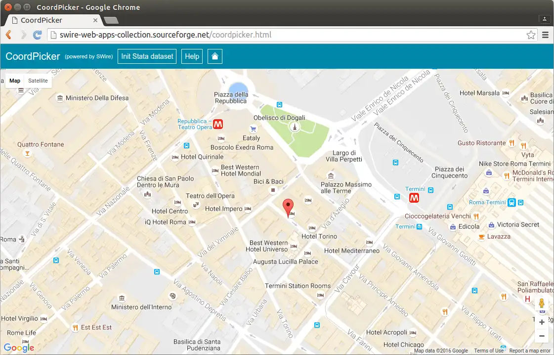Image resolution: width=554 pixels, height=355 pixels.
Task: Switch to Satellite map view
Action: click(x=38, y=81)
